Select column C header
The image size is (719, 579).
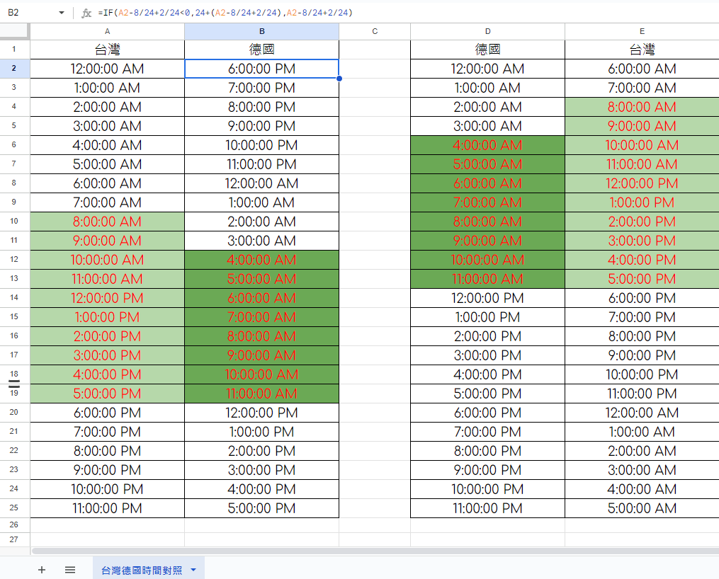pyautogui.click(x=374, y=31)
